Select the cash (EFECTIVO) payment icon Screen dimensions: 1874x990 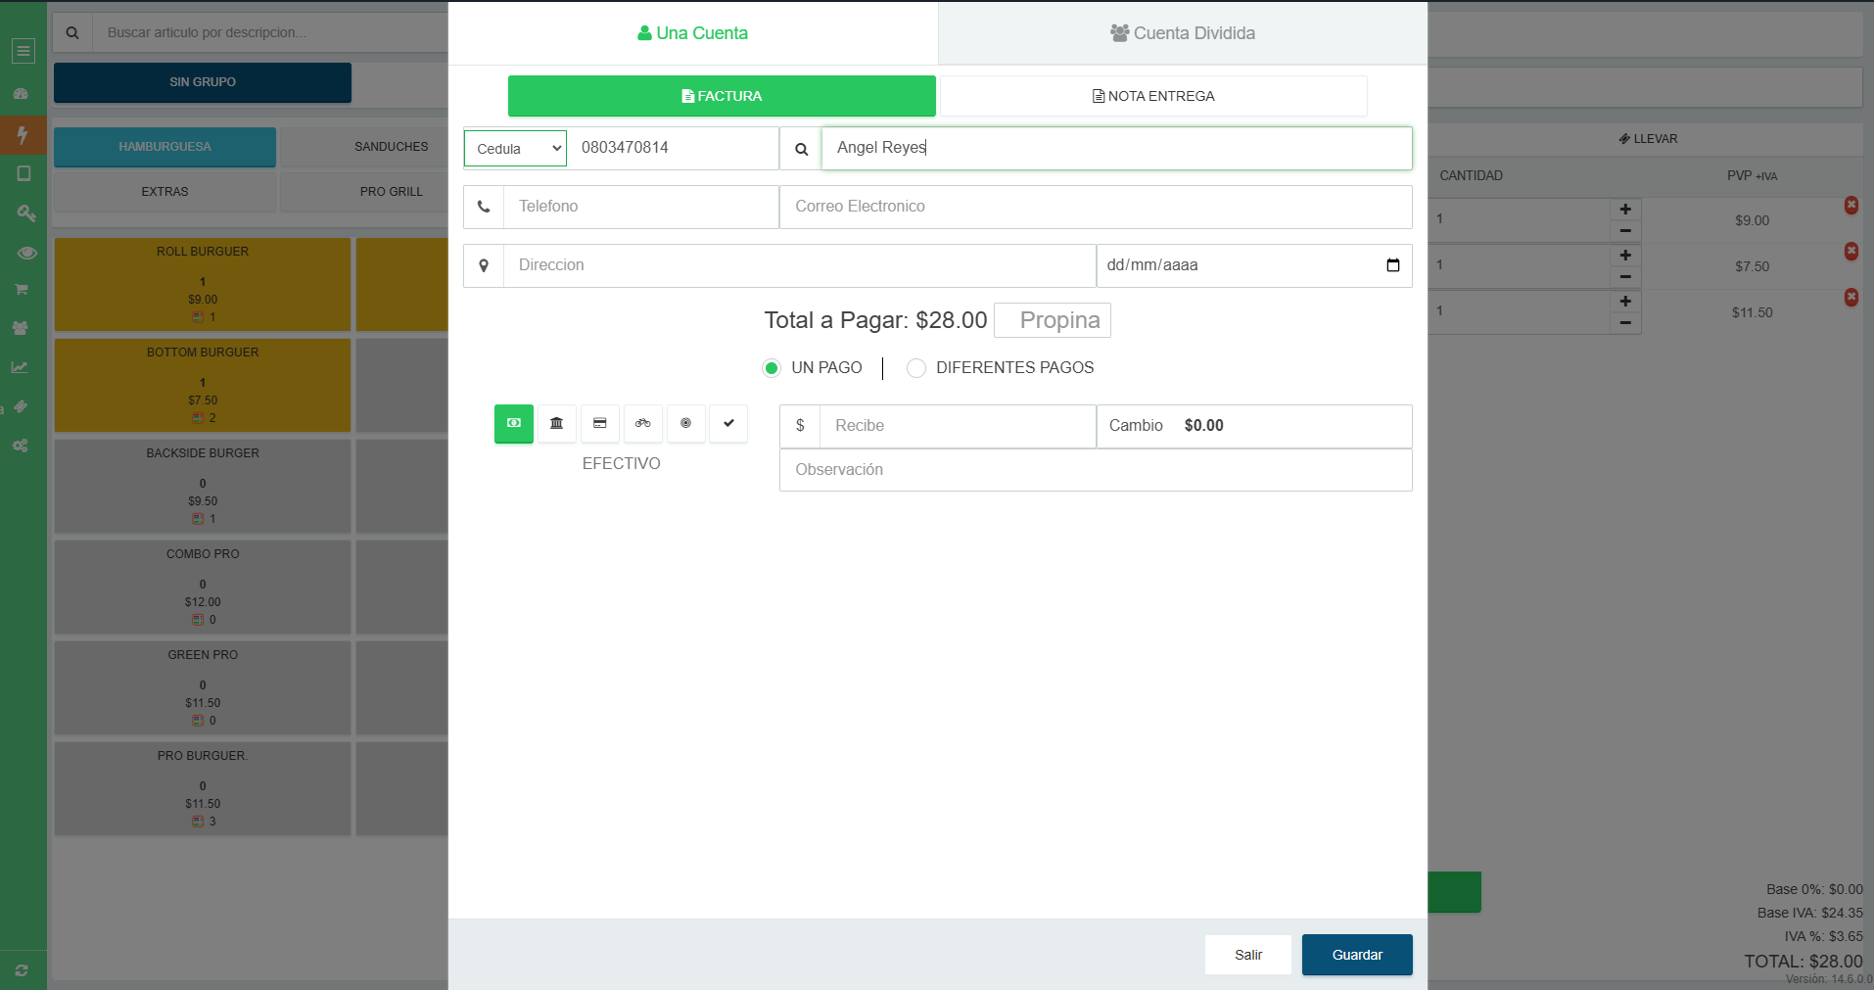click(x=514, y=424)
